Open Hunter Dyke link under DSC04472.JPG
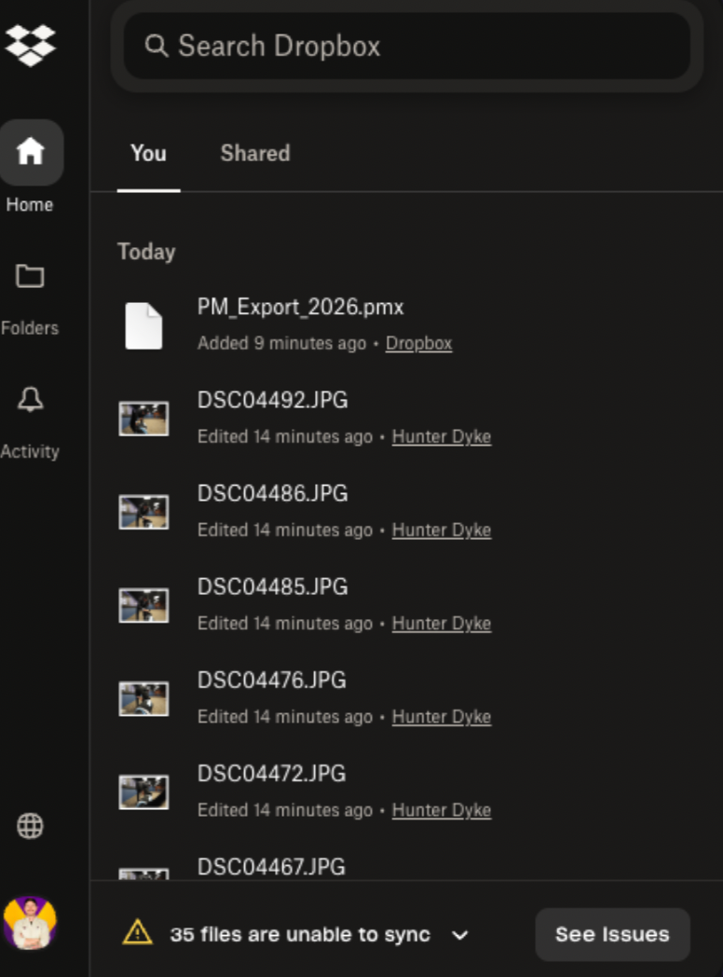Image resolution: width=723 pixels, height=977 pixels. 441,810
